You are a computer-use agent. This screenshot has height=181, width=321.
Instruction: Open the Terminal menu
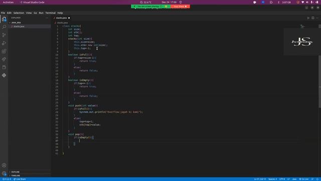pos(50,13)
